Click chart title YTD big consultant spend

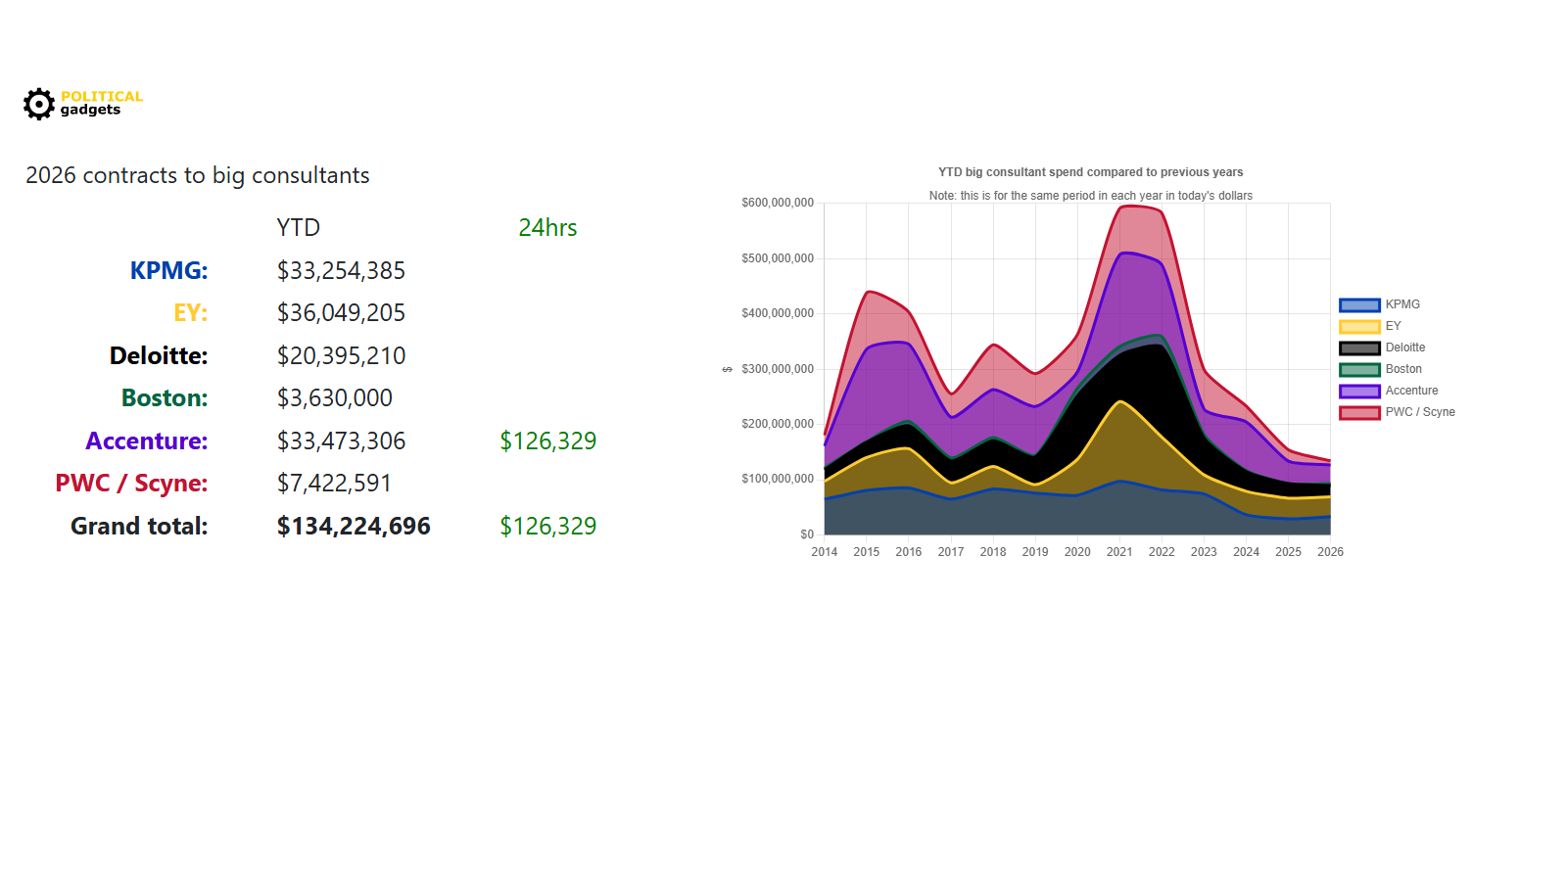(1090, 172)
